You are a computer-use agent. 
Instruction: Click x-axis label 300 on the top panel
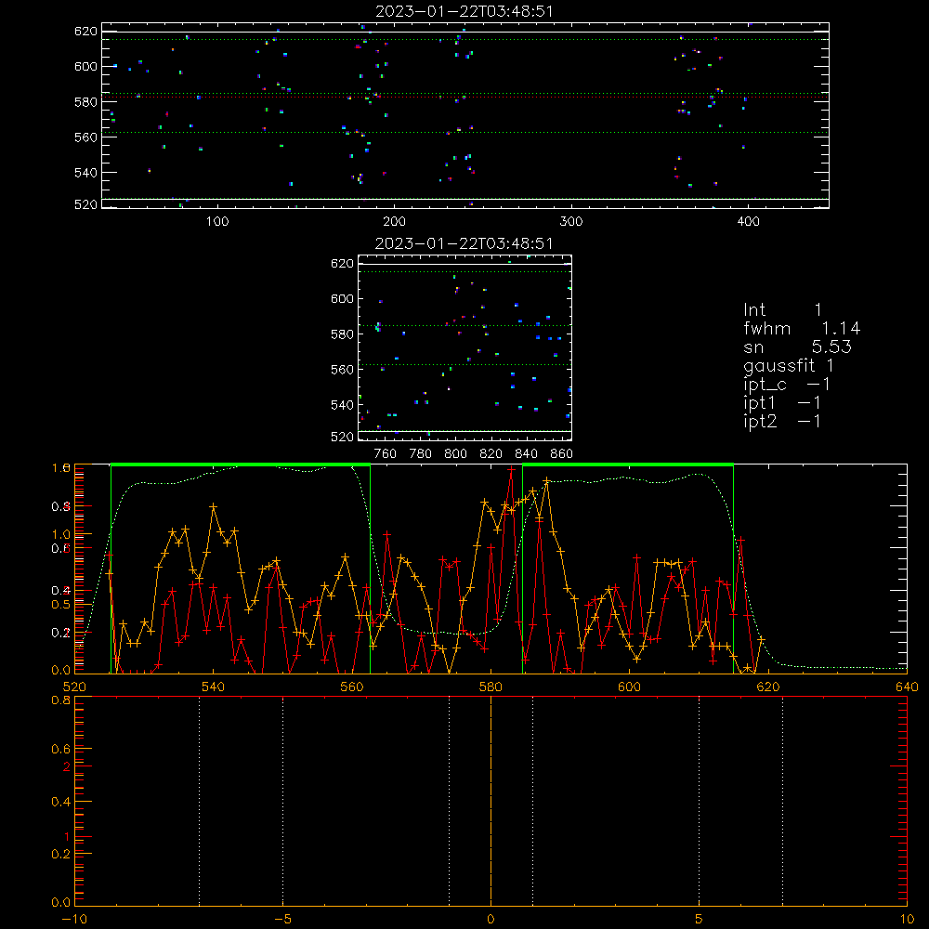tap(571, 222)
